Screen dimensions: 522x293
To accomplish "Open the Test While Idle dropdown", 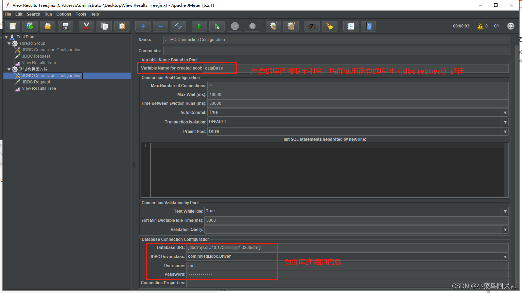I will coord(505,211).
